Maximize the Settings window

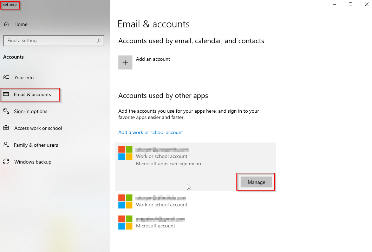click(351, 4)
